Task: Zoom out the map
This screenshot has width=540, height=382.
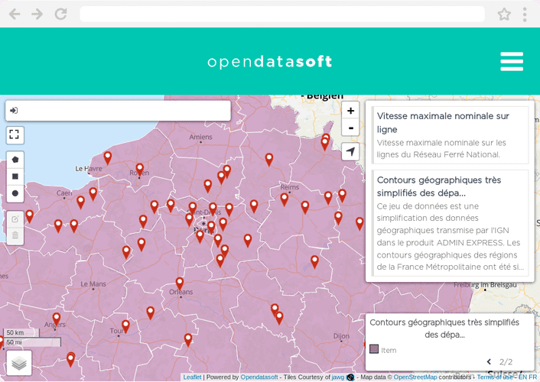Action: pyautogui.click(x=350, y=128)
